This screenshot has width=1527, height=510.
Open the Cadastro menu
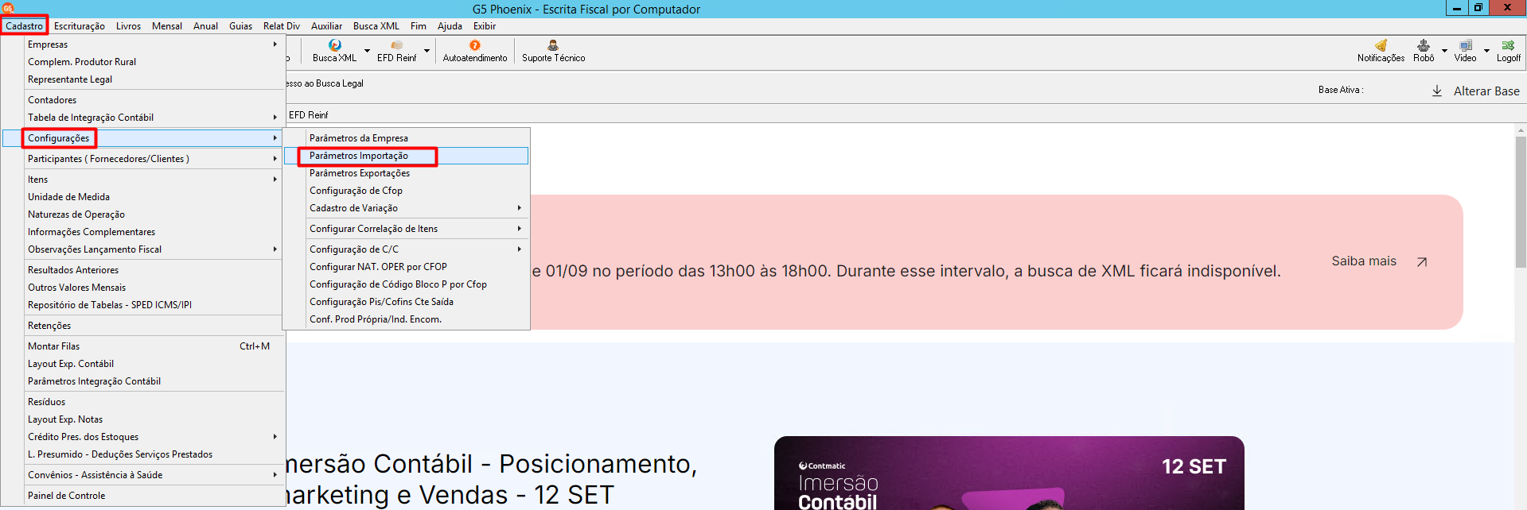[x=24, y=26]
